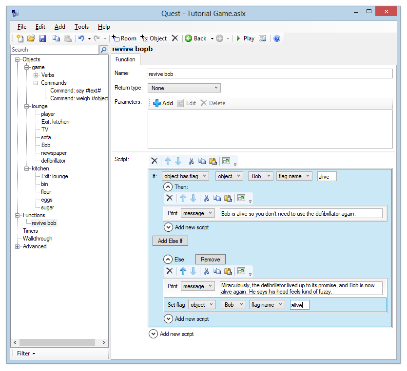Open Help with the blue question icon

coord(277,38)
